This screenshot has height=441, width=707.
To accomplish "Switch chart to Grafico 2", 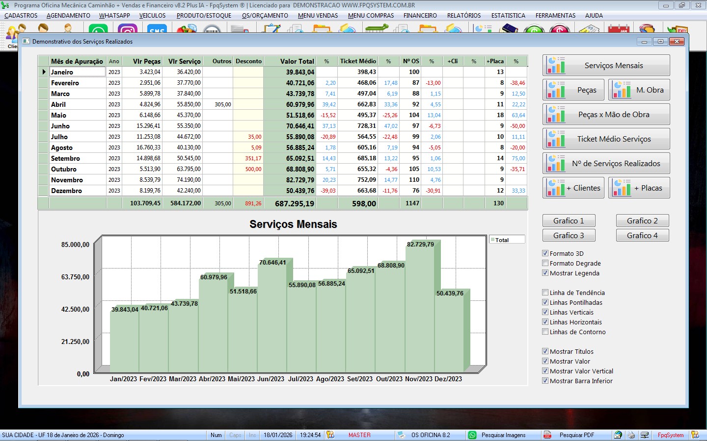I will (642, 221).
